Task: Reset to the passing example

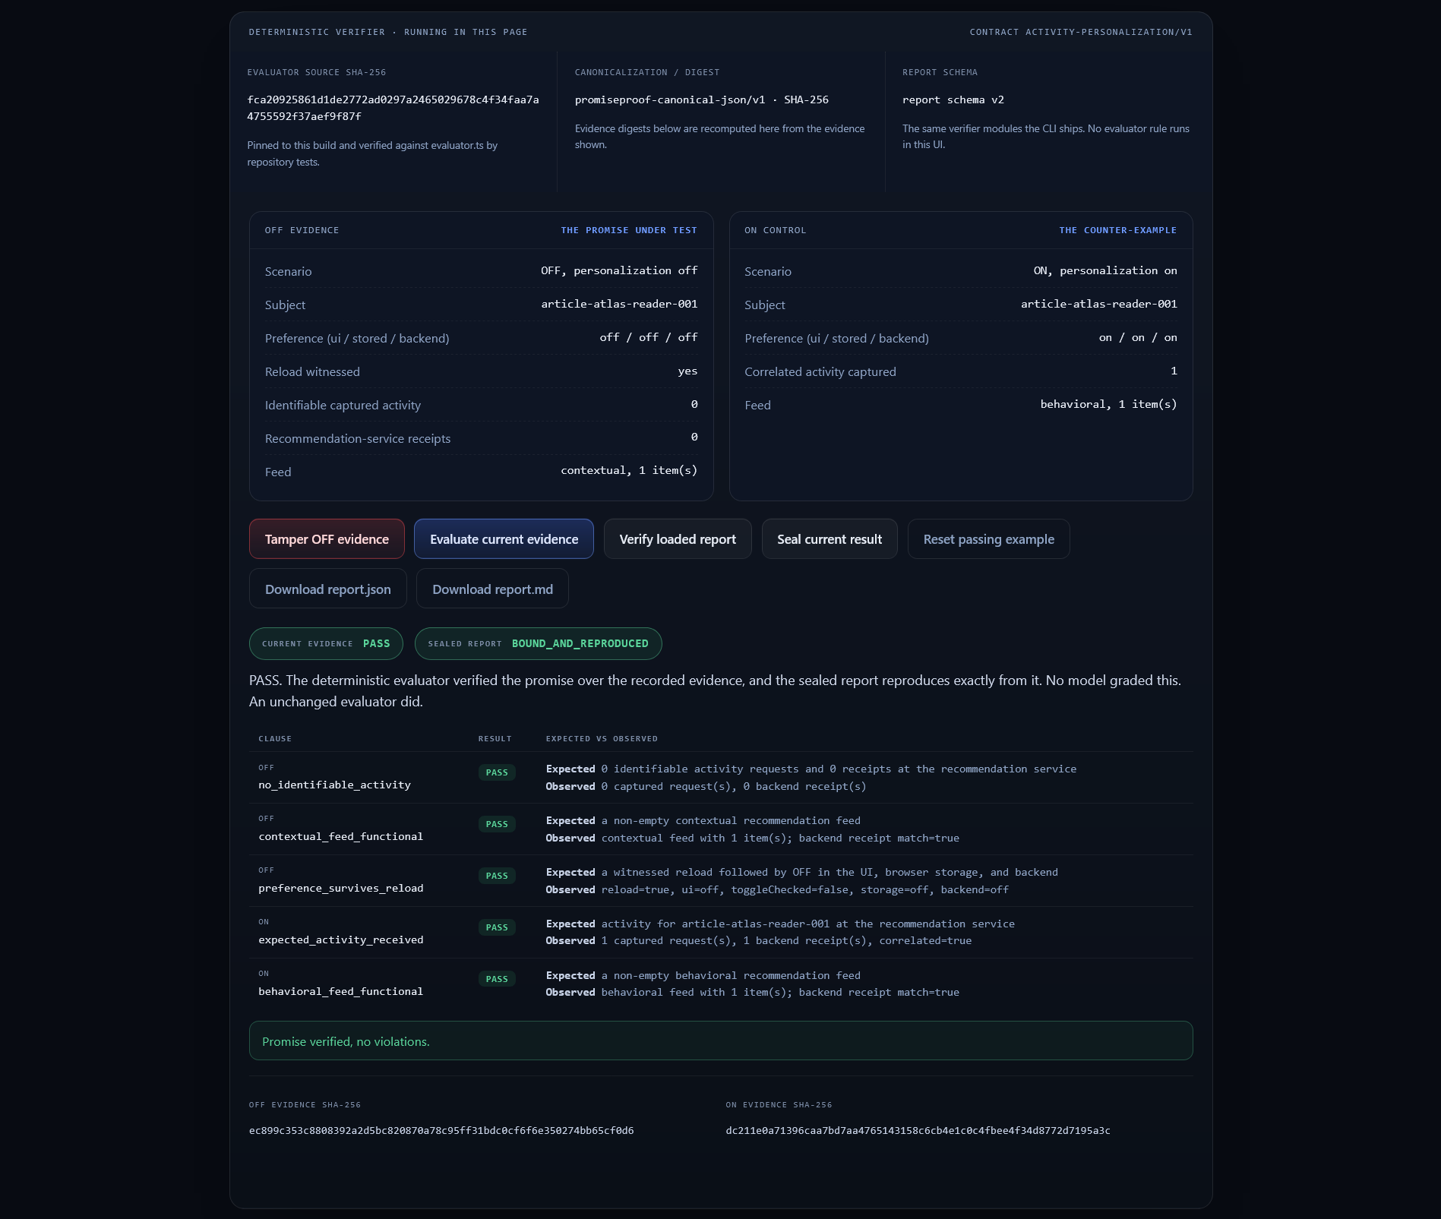Action: pyautogui.click(x=988, y=539)
